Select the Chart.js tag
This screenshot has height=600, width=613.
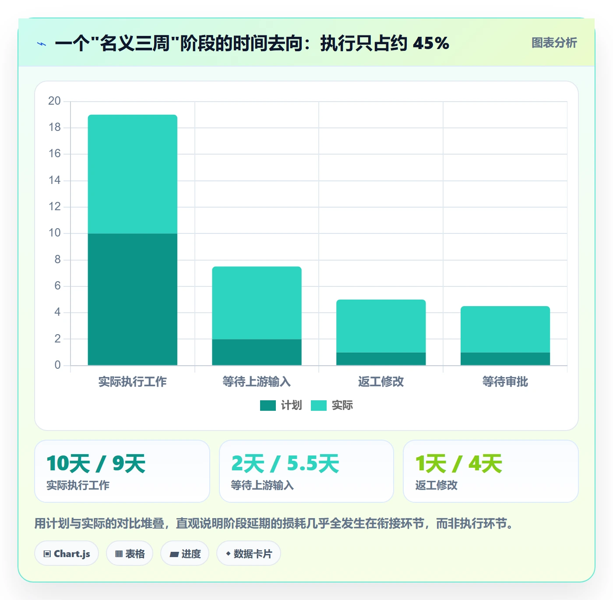click(67, 554)
